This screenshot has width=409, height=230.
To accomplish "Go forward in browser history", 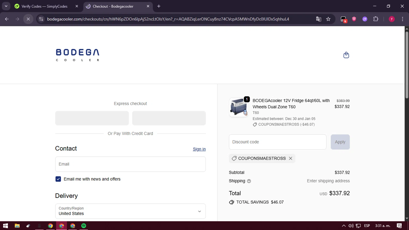I will [17, 19].
